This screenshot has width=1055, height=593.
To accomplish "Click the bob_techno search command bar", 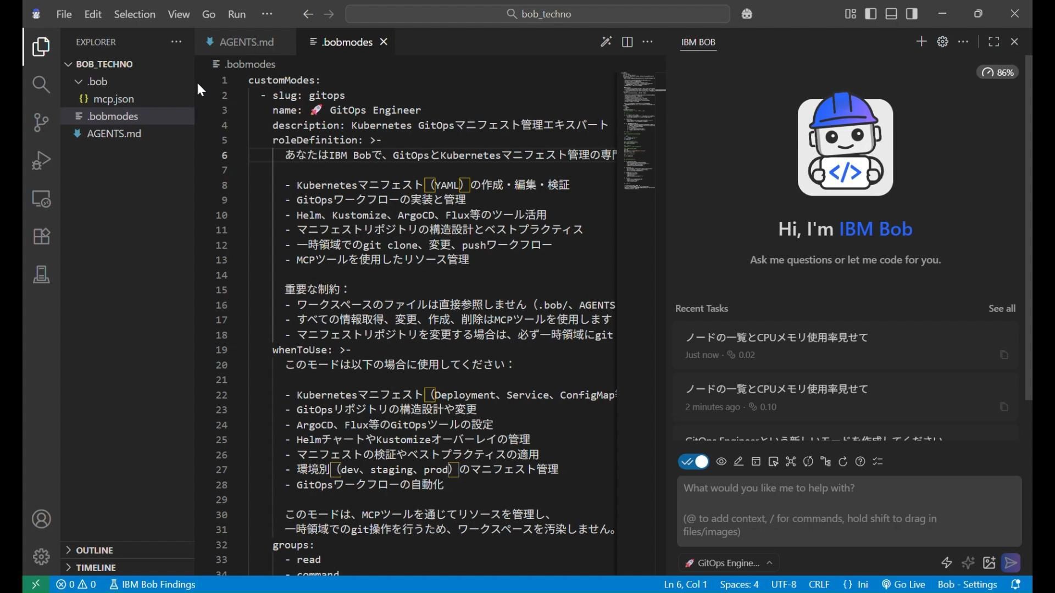I will (537, 14).
